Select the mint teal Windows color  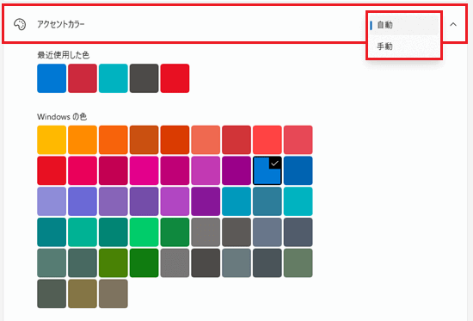coord(83,232)
